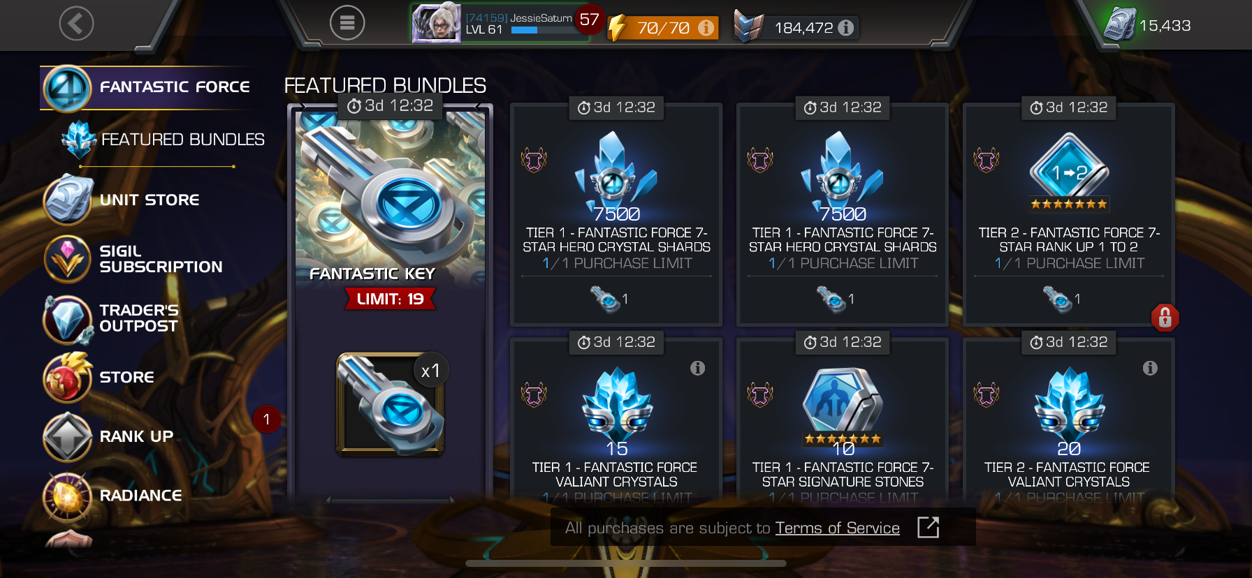
Task: Open the hamburger main menu
Action: coord(347,24)
